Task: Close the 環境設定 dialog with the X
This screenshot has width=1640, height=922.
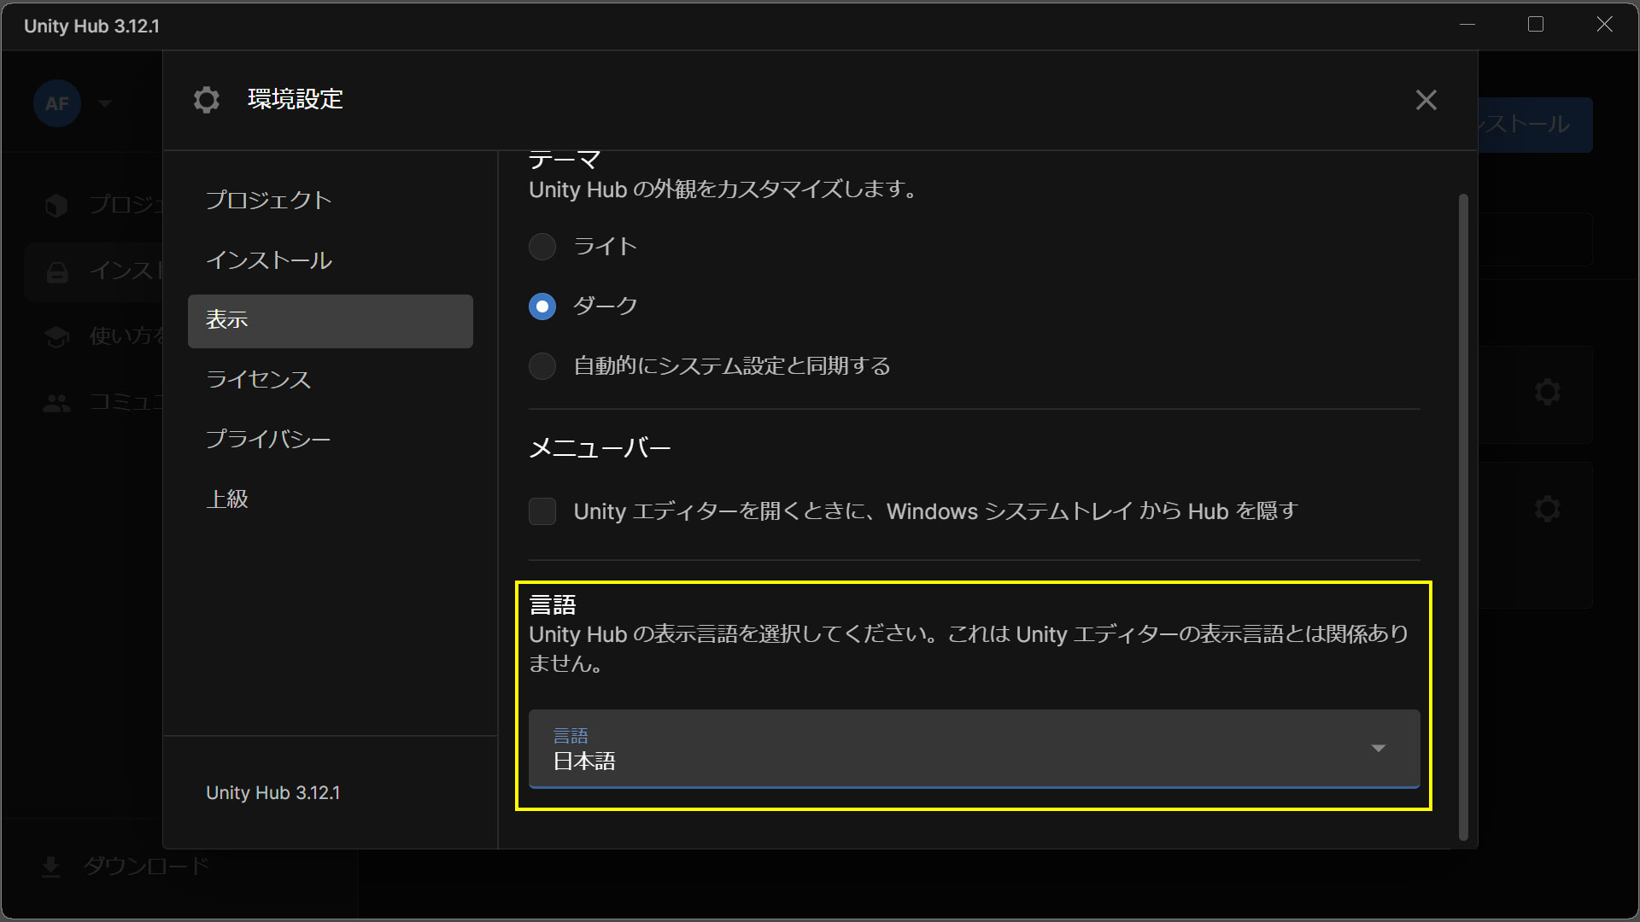Action: (1426, 100)
